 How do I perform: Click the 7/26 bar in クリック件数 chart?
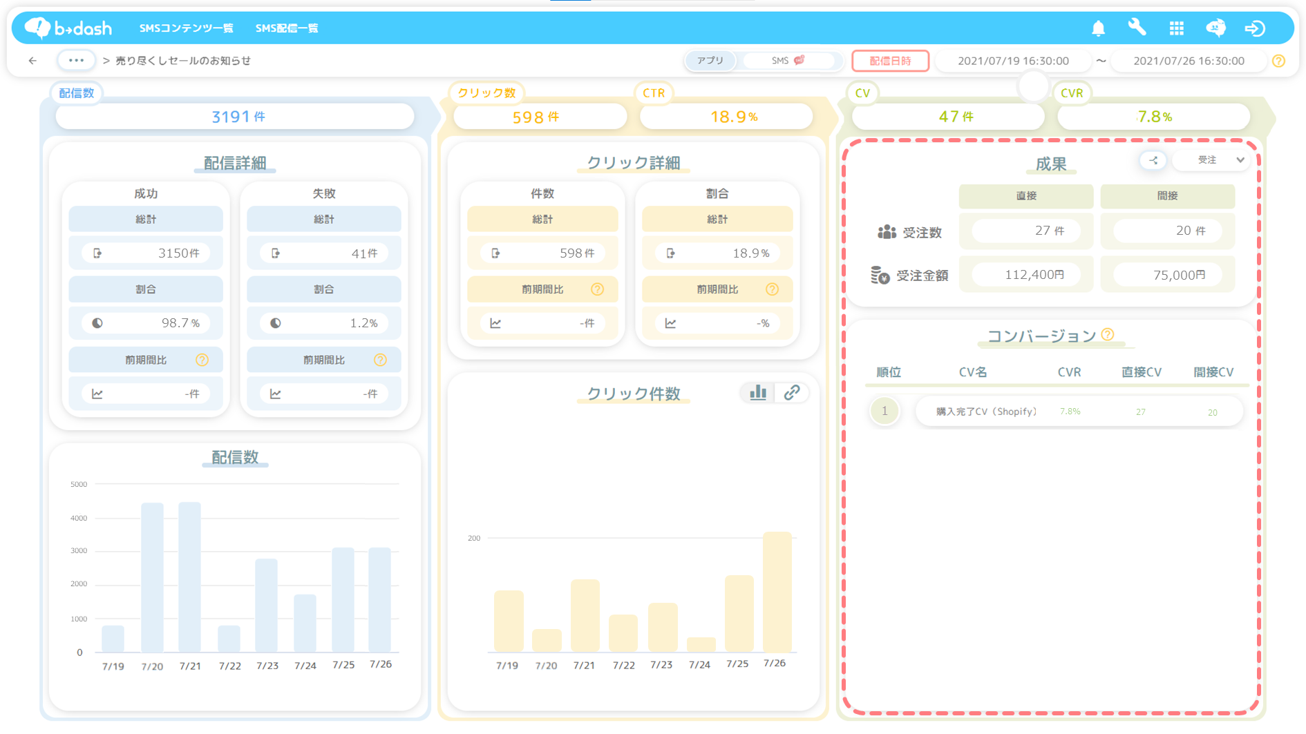coord(777,592)
